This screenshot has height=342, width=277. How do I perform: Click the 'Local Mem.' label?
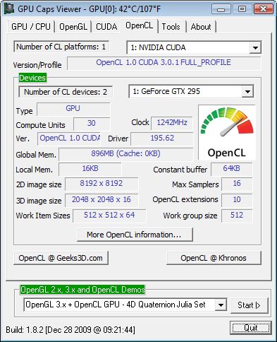35,170
